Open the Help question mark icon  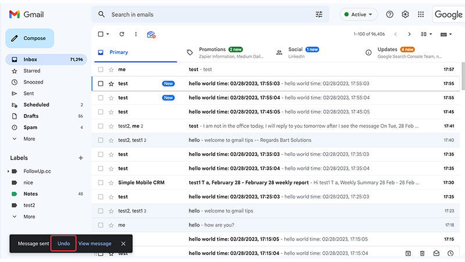[x=389, y=14]
